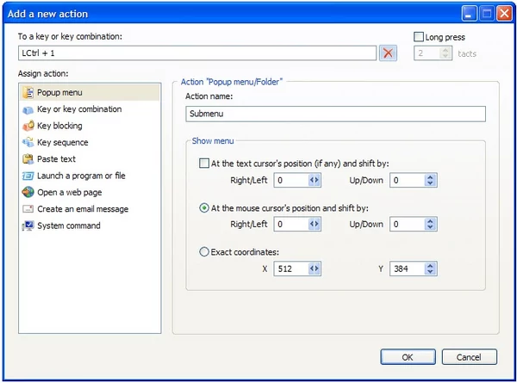517x383 pixels.
Task: Click the Key or key combination icon
Action: pyautogui.click(x=28, y=109)
